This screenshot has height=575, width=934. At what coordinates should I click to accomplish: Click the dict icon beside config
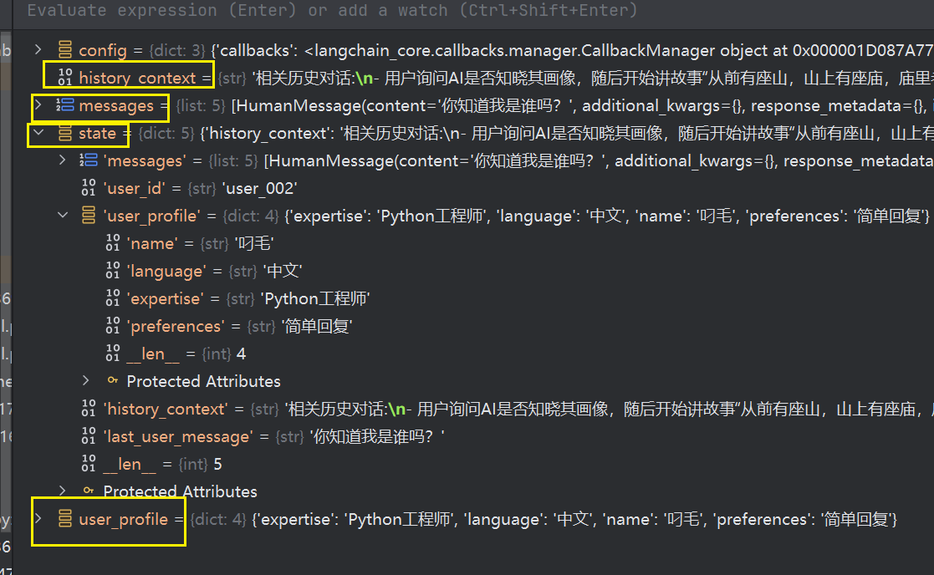tap(65, 50)
